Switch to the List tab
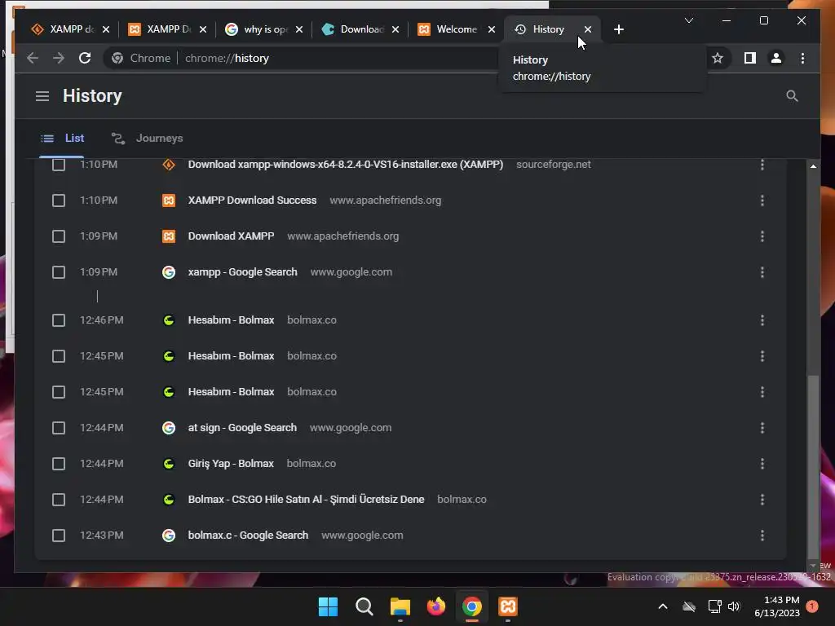Screen dimensions: 835x626 click(62, 139)
